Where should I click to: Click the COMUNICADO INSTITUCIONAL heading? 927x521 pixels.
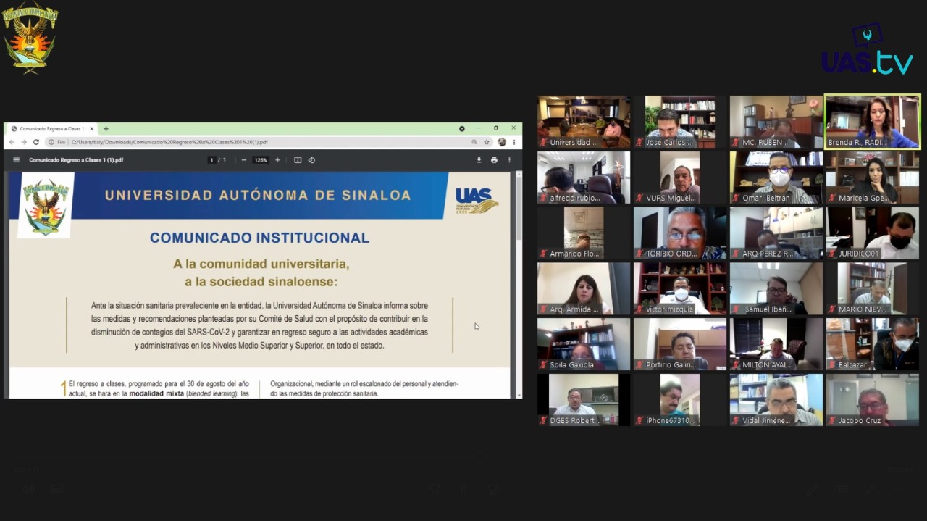(259, 238)
